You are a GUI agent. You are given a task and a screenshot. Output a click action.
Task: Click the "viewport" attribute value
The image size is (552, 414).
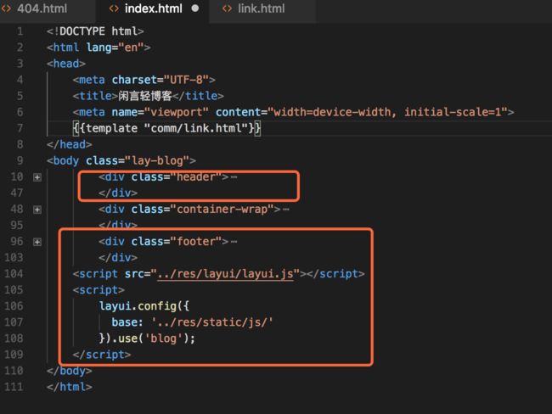point(177,112)
